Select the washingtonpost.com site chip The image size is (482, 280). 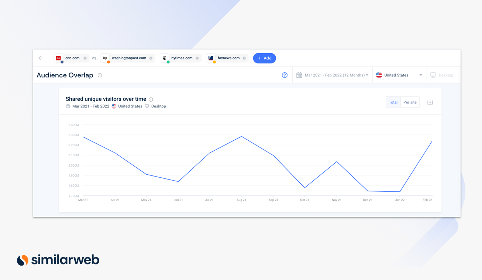pyautogui.click(x=128, y=58)
